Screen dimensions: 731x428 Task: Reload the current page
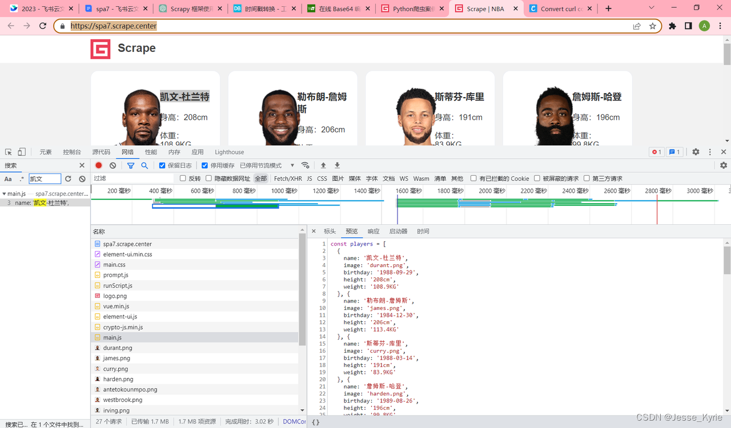43,26
